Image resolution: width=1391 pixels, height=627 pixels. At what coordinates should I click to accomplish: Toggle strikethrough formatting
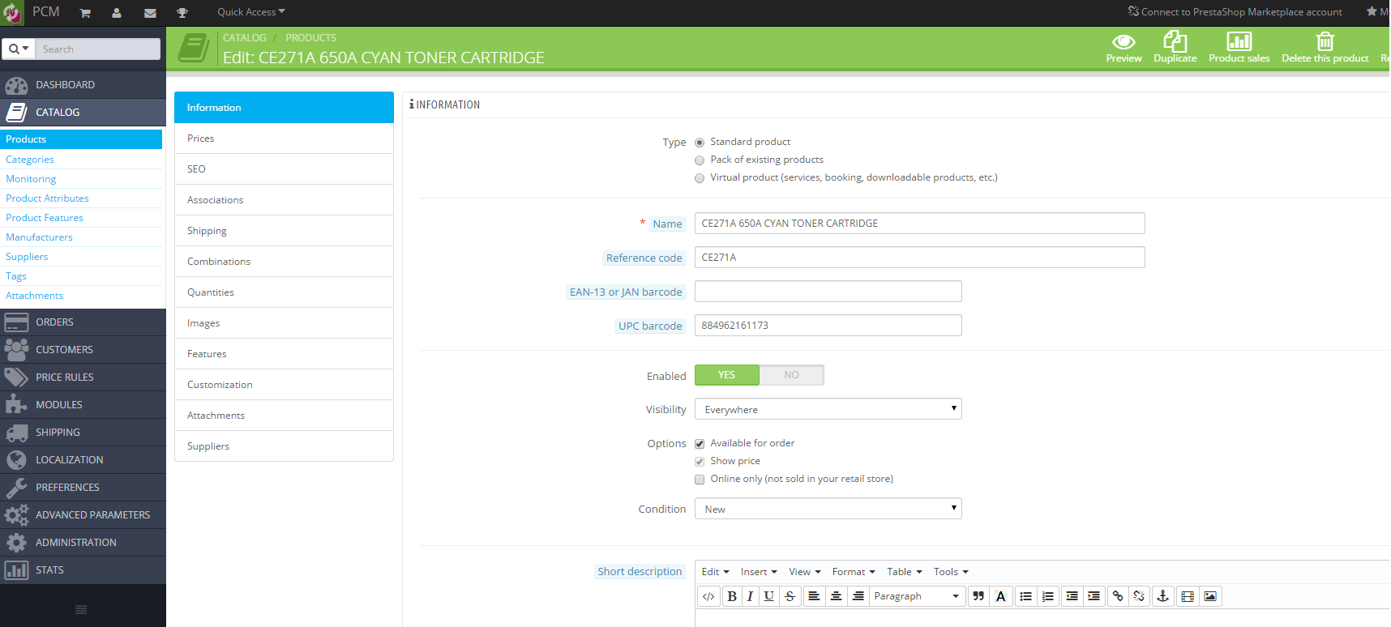pos(790,596)
